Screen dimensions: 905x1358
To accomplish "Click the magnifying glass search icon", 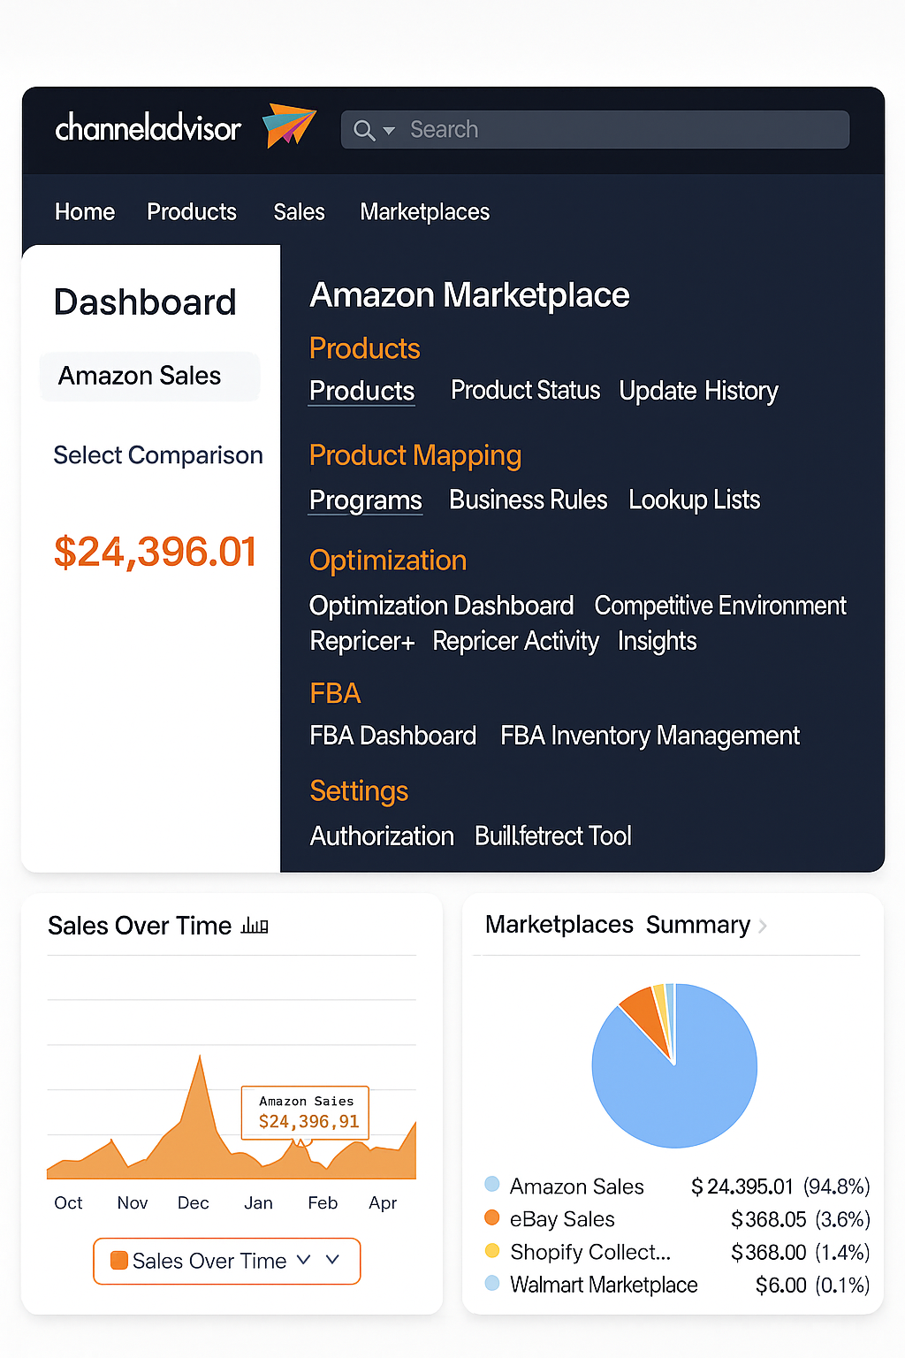I will (x=363, y=131).
